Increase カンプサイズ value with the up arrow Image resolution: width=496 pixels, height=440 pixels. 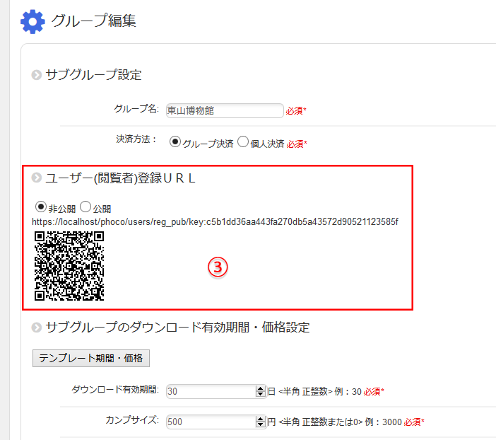click(260, 419)
